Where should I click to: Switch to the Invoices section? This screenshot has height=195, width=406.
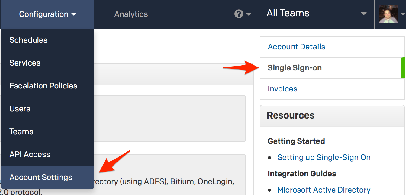click(282, 89)
